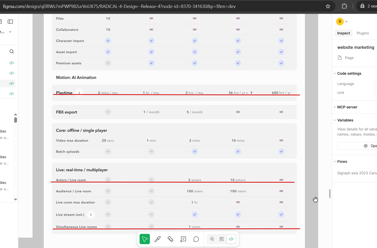Image resolution: width=377 pixels, height=248 pixels.
Task: Select the "5 / month" FBX export value
Action: (195, 112)
